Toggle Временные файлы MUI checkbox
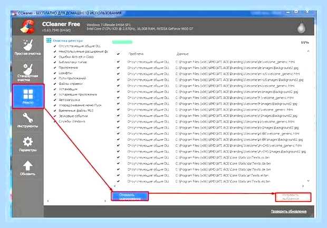The image size is (327, 228). (x=55, y=111)
